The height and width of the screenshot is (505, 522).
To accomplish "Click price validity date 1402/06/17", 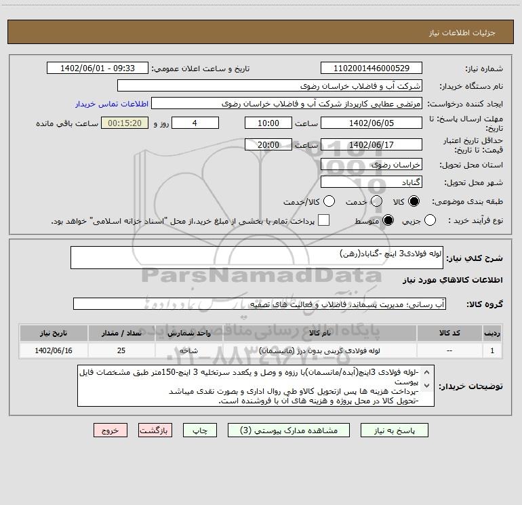I will [x=372, y=144].
